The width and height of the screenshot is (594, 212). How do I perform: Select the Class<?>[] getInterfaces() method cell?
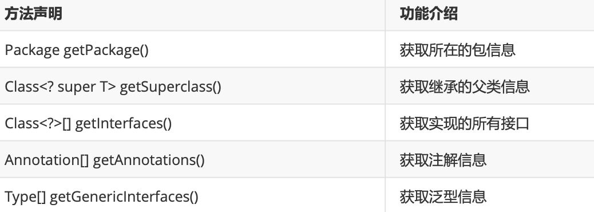click(x=192, y=123)
